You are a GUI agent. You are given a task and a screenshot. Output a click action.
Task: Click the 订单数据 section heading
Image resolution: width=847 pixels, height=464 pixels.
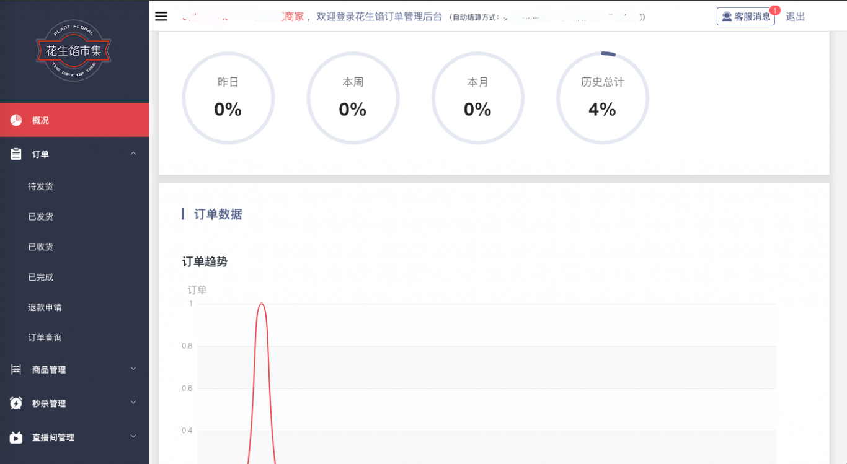(218, 214)
